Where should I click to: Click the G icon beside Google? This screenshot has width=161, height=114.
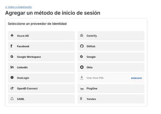(x=82, y=57)
